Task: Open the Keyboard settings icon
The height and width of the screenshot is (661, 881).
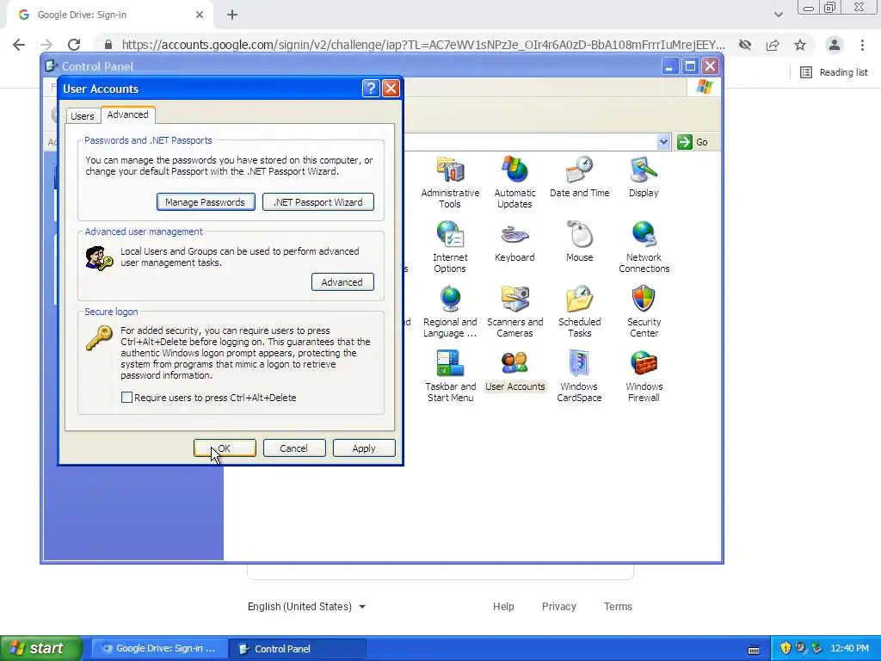Action: [514, 241]
